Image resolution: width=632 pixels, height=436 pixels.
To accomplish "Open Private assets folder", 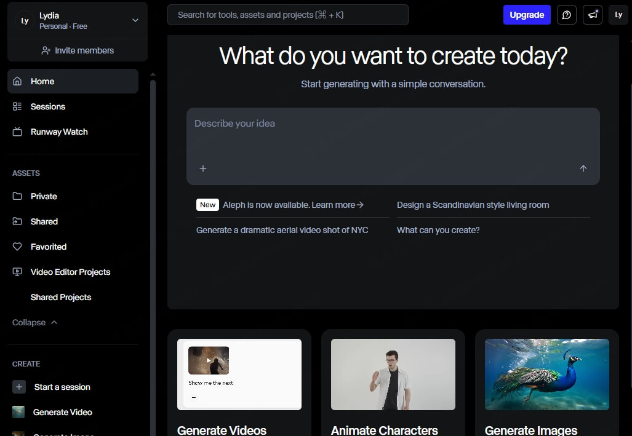I will (x=73, y=196).
